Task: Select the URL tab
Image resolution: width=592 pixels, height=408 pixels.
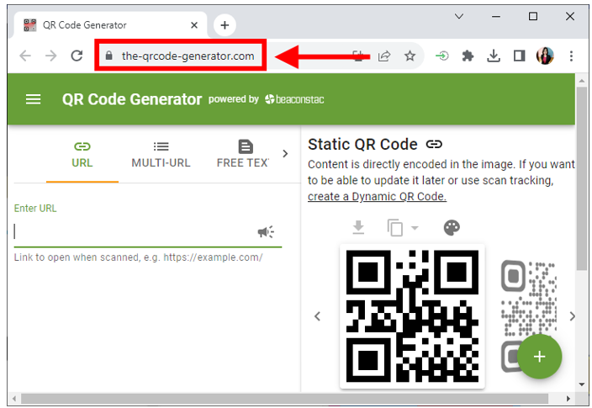Action: [x=82, y=156]
